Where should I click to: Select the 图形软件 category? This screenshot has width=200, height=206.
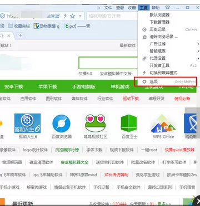click(54, 99)
